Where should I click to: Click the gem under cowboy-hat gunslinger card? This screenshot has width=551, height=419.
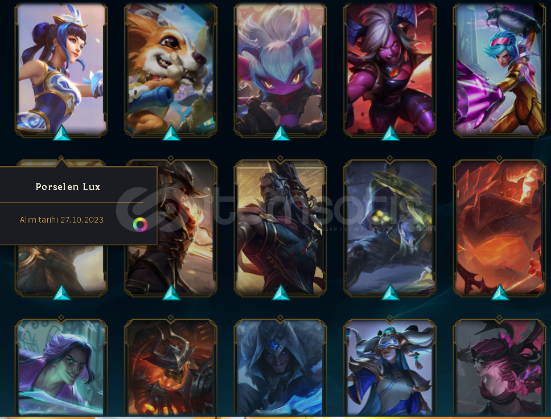[171, 293]
